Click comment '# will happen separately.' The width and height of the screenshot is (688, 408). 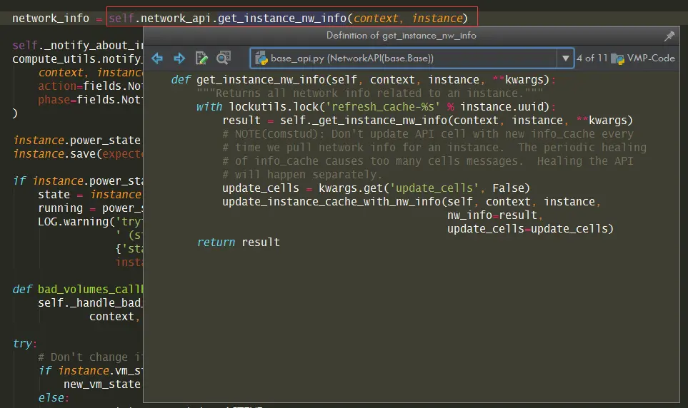(x=302, y=175)
